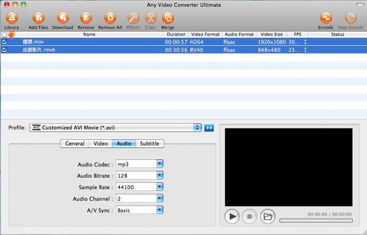Open the Effects tool
This screenshot has height=235, width=367.
pyautogui.click(x=133, y=18)
